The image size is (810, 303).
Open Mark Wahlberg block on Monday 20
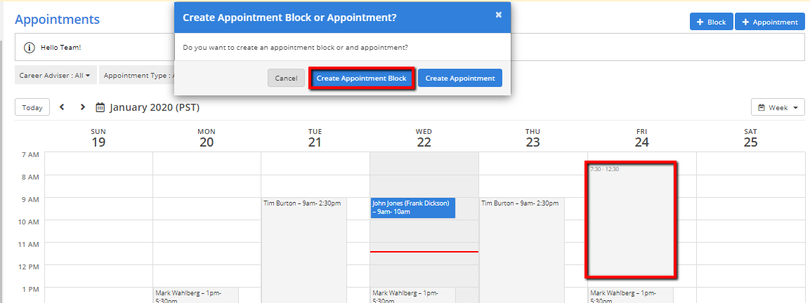196,295
